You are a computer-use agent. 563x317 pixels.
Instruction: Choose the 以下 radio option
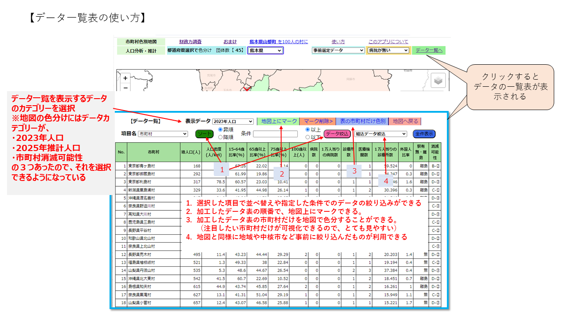pyautogui.click(x=308, y=137)
